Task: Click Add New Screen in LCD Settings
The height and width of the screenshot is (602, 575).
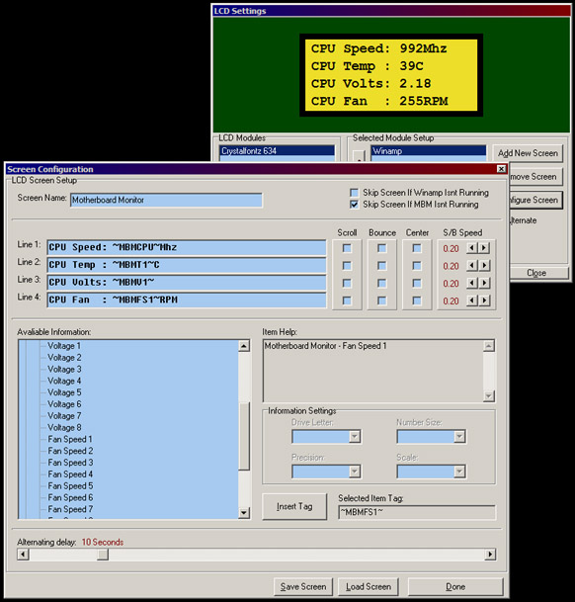Action: coord(528,153)
